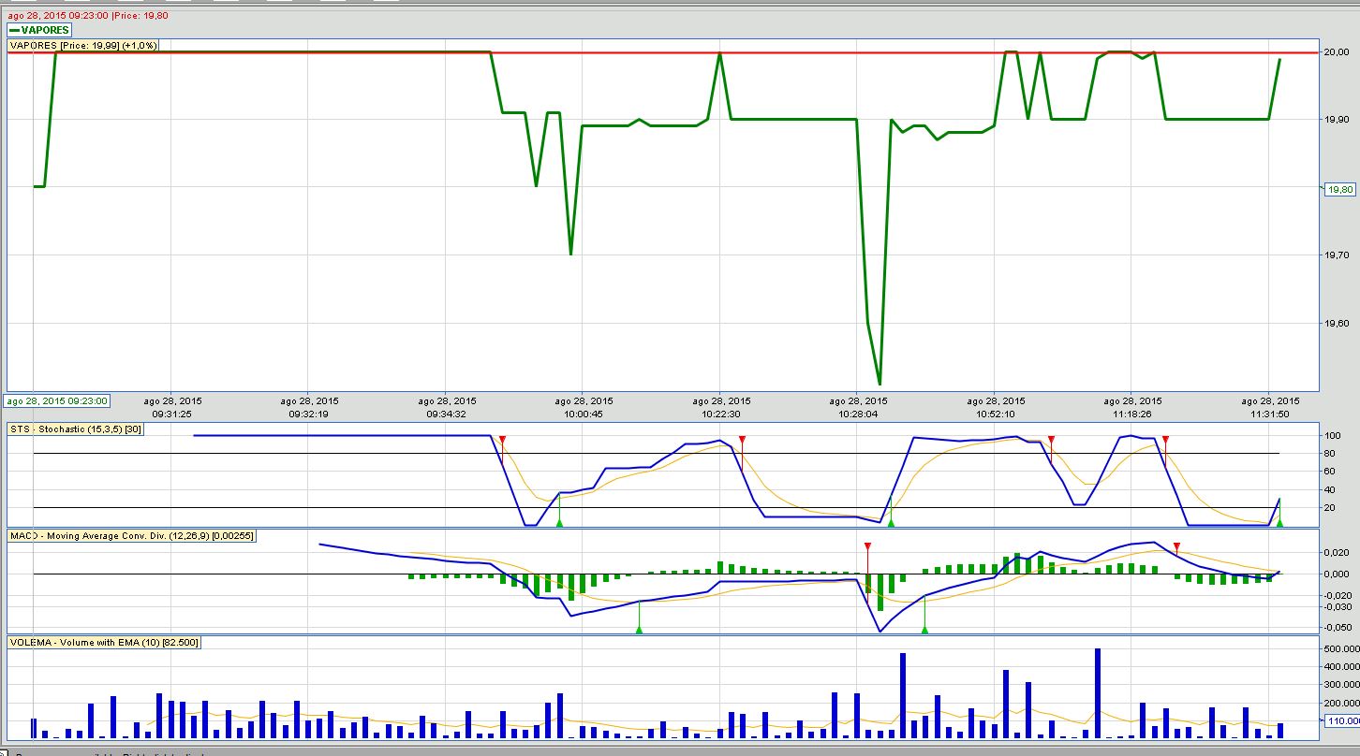1360x756 pixels.
Task: Click the boxed cursor time ago 28, 2015 09:23:00
Action: pyautogui.click(x=57, y=400)
